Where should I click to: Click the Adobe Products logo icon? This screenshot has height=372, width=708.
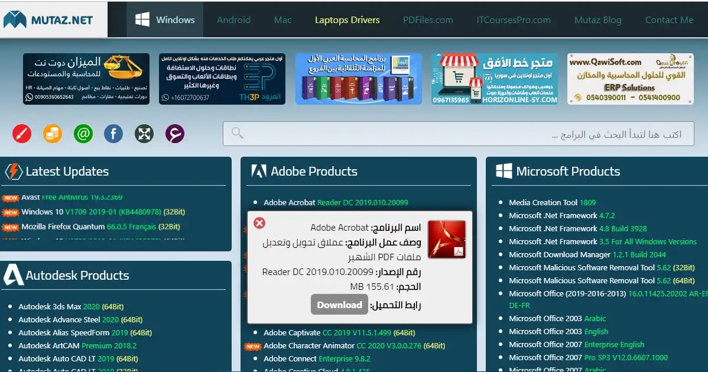pyautogui.click(x=259, y=171)
